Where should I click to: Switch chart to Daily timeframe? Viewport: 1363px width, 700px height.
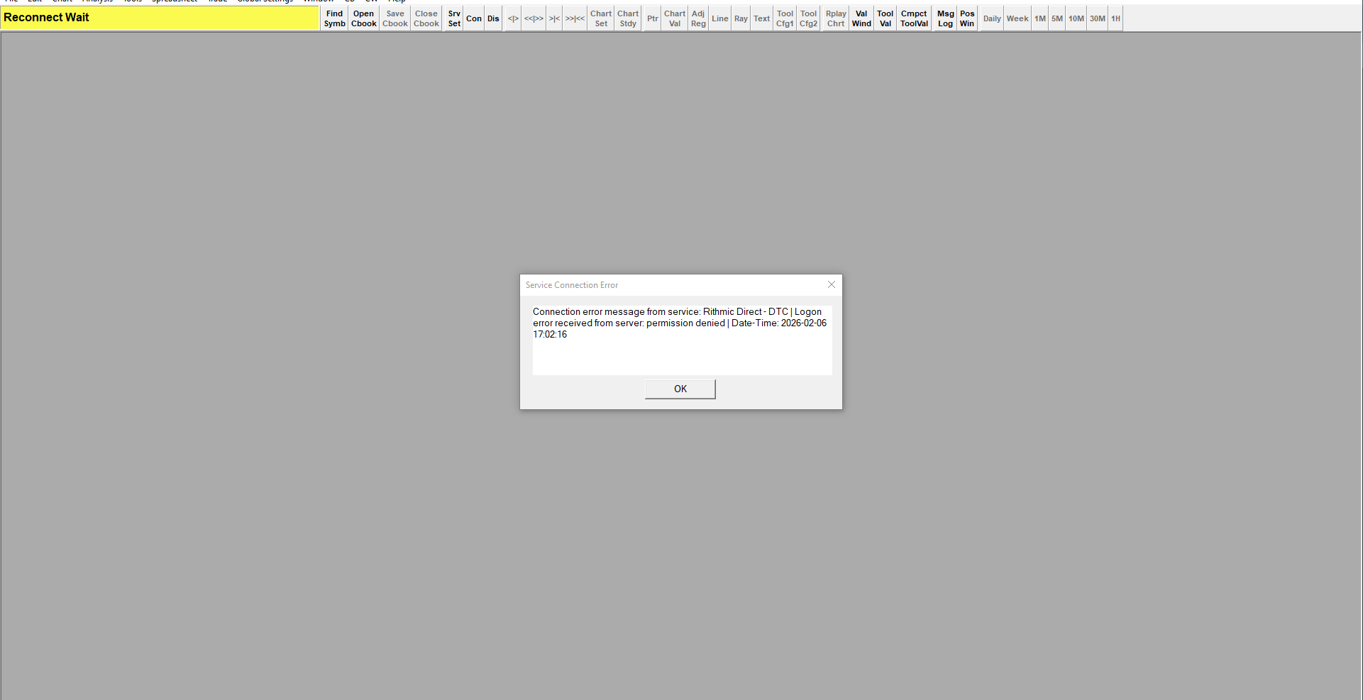(992, 18)
